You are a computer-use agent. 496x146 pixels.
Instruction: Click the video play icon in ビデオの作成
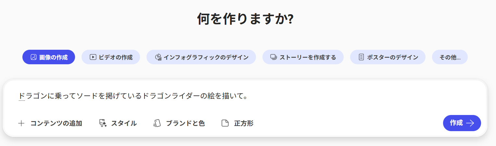(x=93, y=57)
